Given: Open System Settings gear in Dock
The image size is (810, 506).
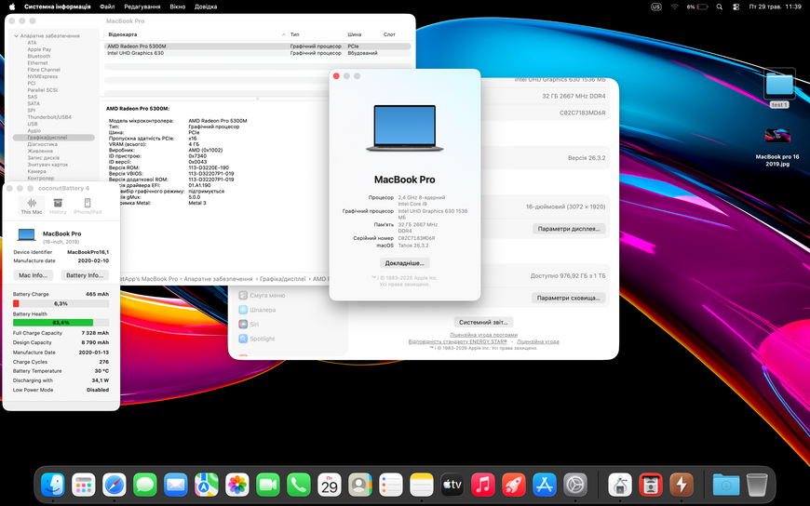Looking at the screenshot, I should tap(575, 485).
